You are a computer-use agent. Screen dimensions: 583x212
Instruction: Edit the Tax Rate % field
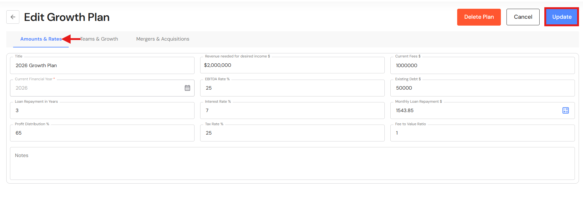point(292,133)
